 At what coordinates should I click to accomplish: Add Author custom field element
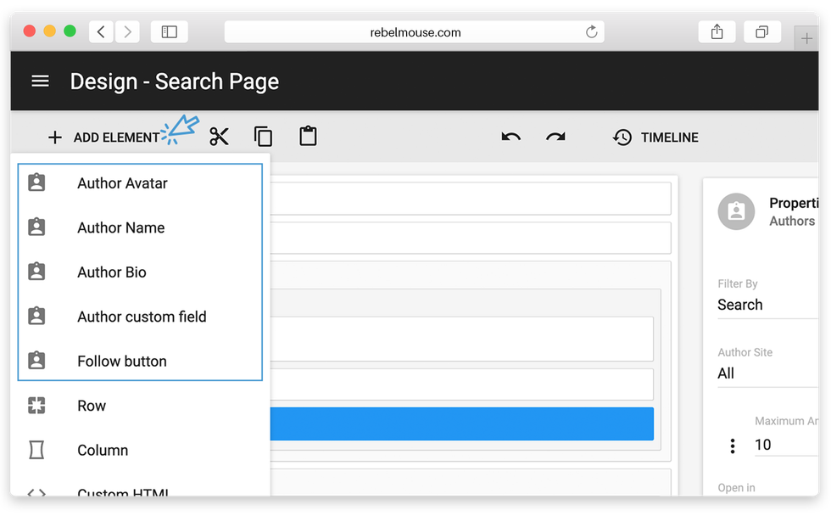tap(142, 317)
